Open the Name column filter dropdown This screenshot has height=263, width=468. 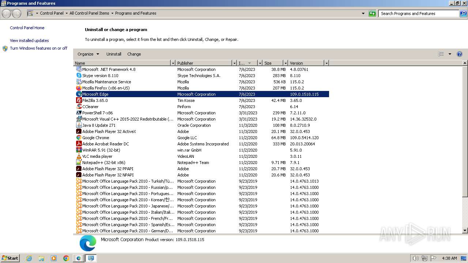[x=173, y=63]
